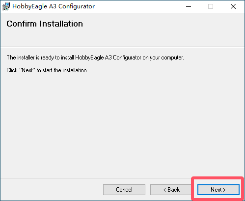This screenshot has width=245, height=201.
Task: Click the 'Click Next to start' instruction text
Action: pyautogui.click(x=47, y=70)
